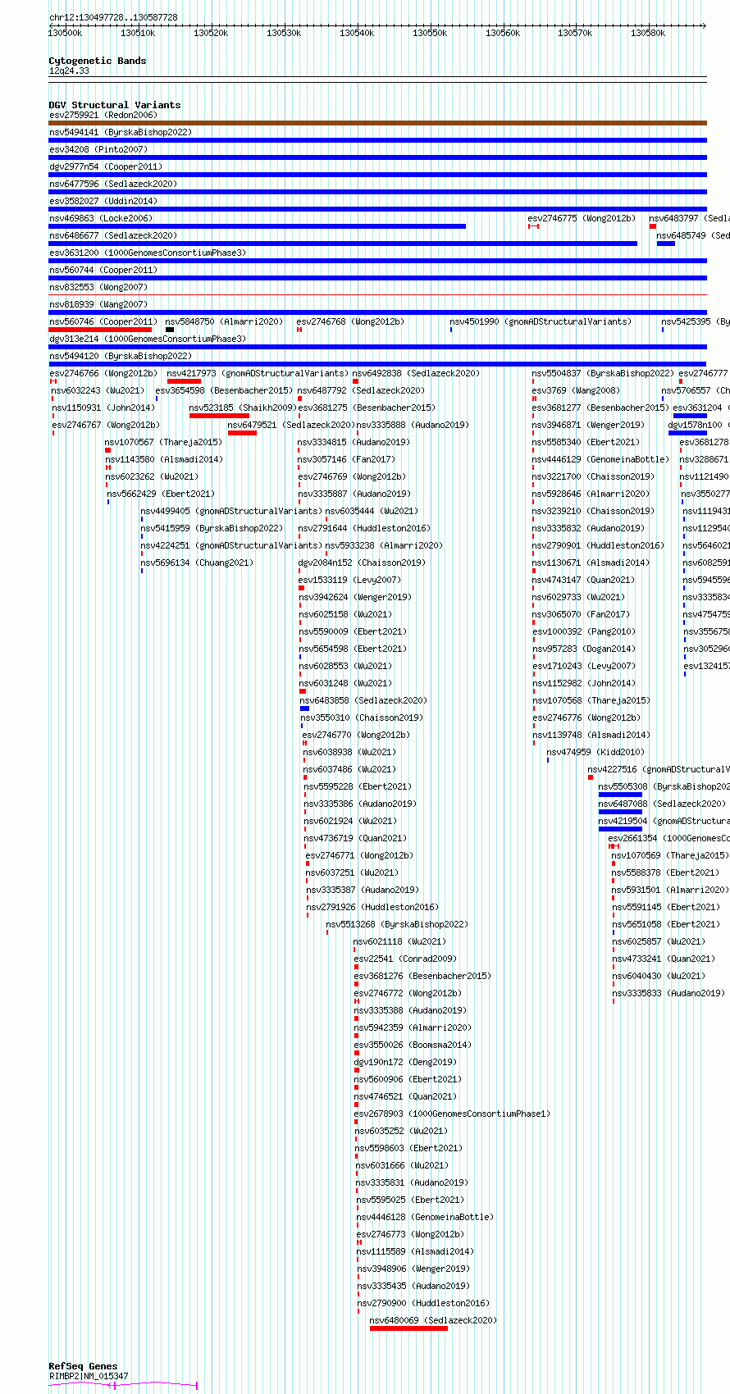The width and height of the screenshot is (730, 1394).
Task: Select variant nsv5494141 (ByrskaBishop2022)
Action: 120,132
